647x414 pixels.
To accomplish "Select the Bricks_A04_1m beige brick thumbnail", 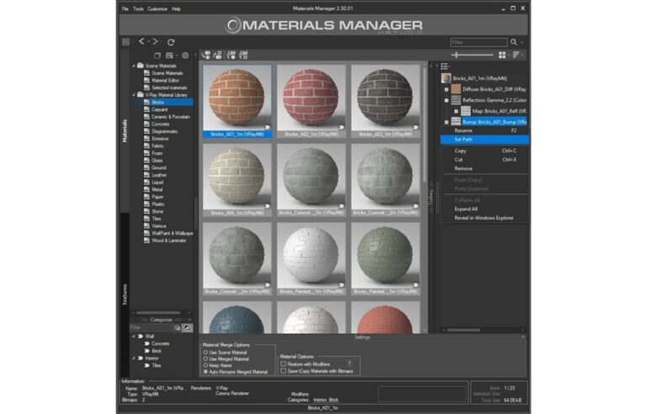I will [x=238, y=180].
